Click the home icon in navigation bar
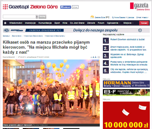The width and height of the screenshot is (152, 129). 5,23
